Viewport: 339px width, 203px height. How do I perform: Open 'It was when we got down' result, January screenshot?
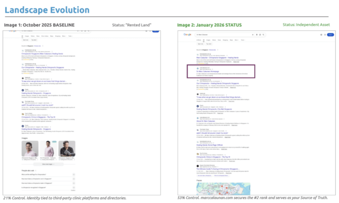click(x=218, y=97)
